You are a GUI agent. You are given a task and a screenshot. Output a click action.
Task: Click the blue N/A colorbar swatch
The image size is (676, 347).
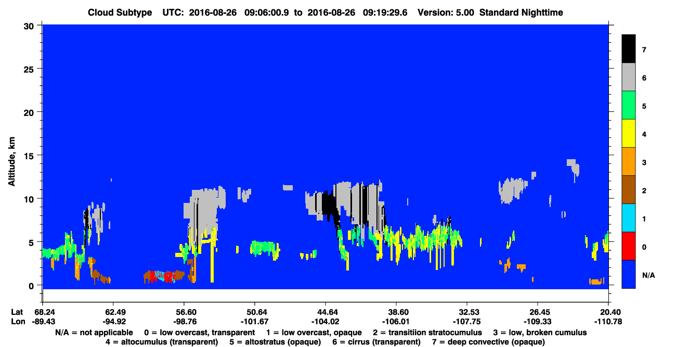(x=629, y=274)
